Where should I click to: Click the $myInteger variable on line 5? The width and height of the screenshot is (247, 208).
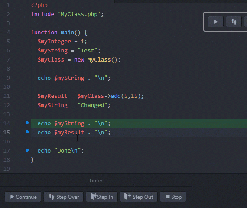pyautogui.click(x=54, y=42)
